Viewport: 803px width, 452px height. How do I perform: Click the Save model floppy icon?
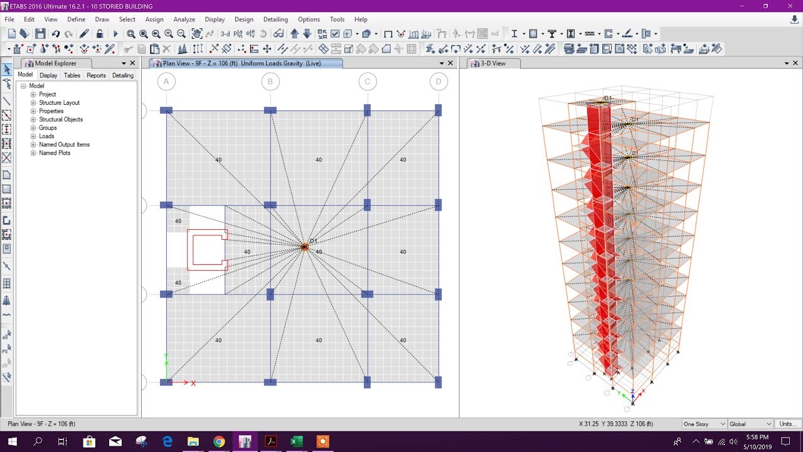tap(40, 34)
